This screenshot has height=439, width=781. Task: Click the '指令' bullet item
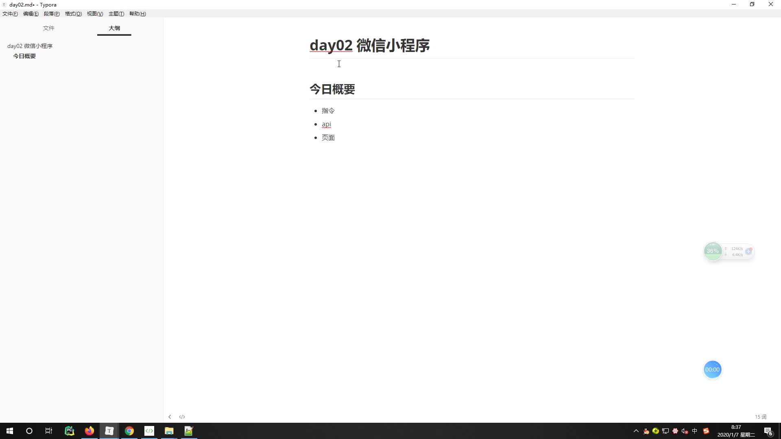point(328,111)
